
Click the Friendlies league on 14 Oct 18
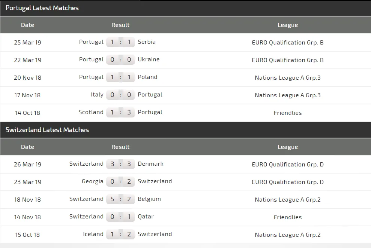point(287,113)
